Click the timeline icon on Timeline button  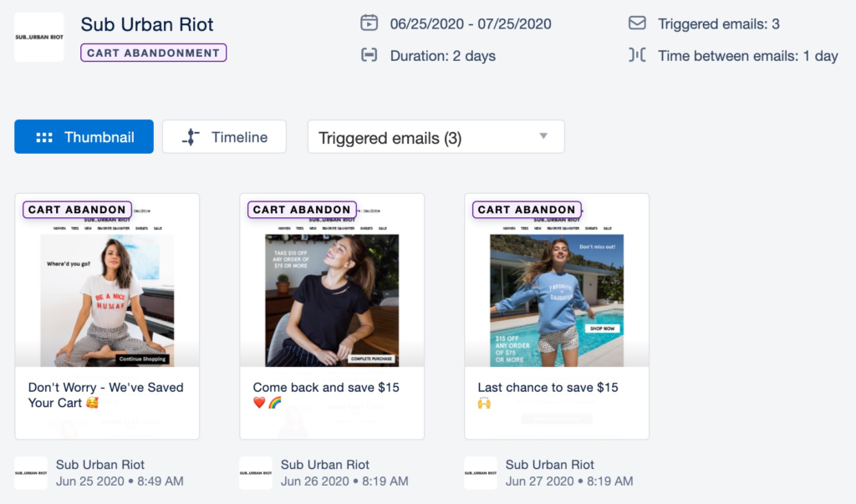coord(191,137)
